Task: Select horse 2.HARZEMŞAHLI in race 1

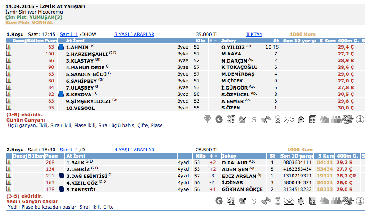Action: (86, 54)
